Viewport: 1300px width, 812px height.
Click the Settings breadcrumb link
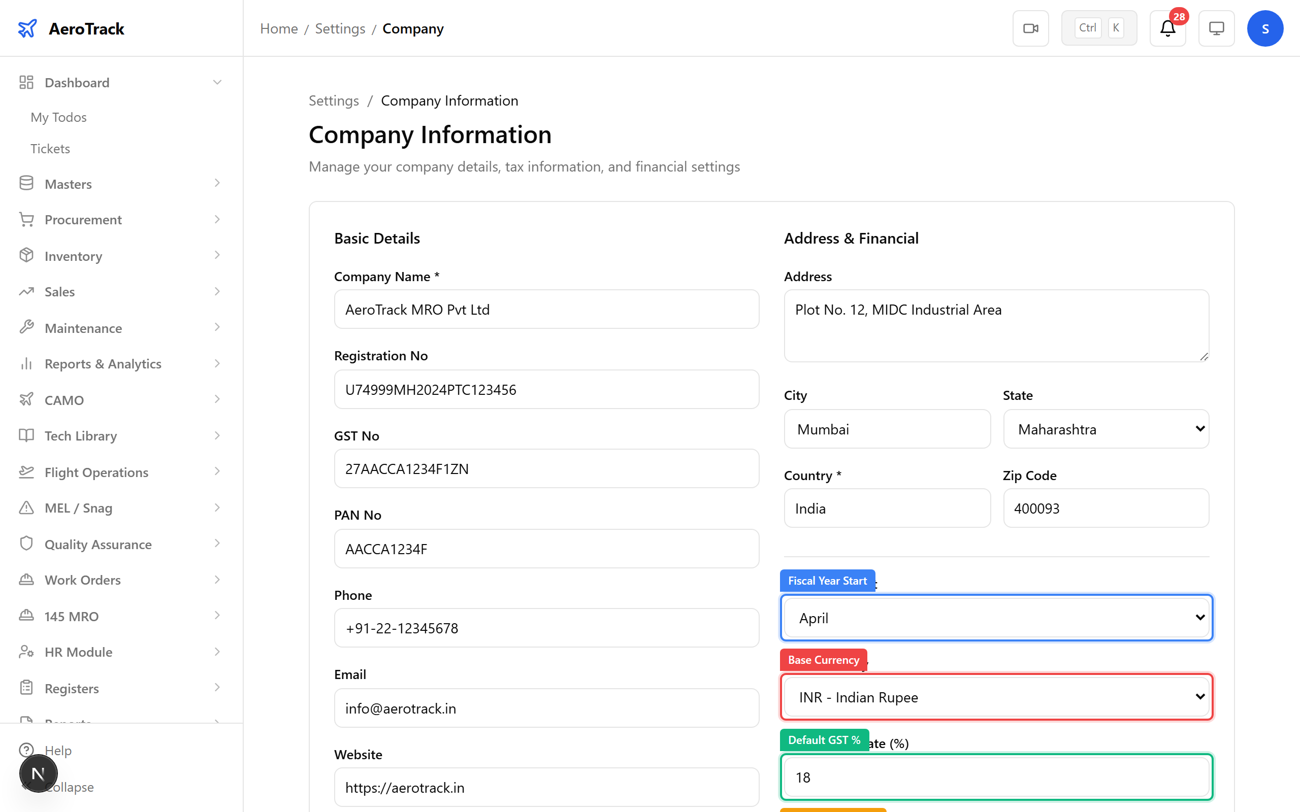[340, 28]
